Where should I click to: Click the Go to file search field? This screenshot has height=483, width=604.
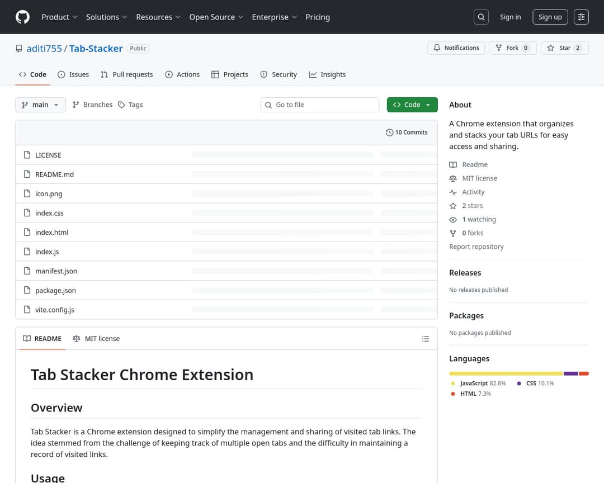pos(319,105)
